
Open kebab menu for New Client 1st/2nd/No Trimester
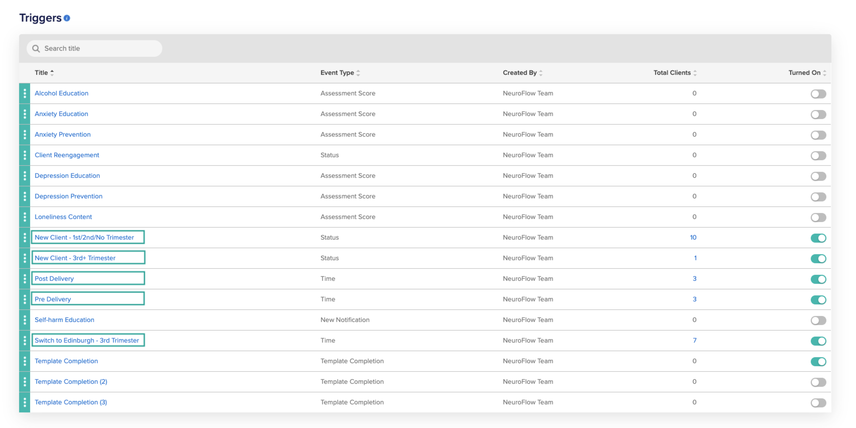pyautogui.click(x=25, y=238)
